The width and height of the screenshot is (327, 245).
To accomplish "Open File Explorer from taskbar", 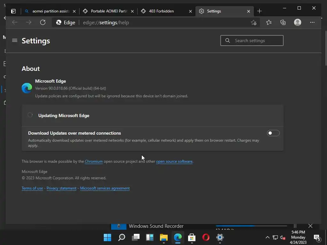I will point(164,237).
